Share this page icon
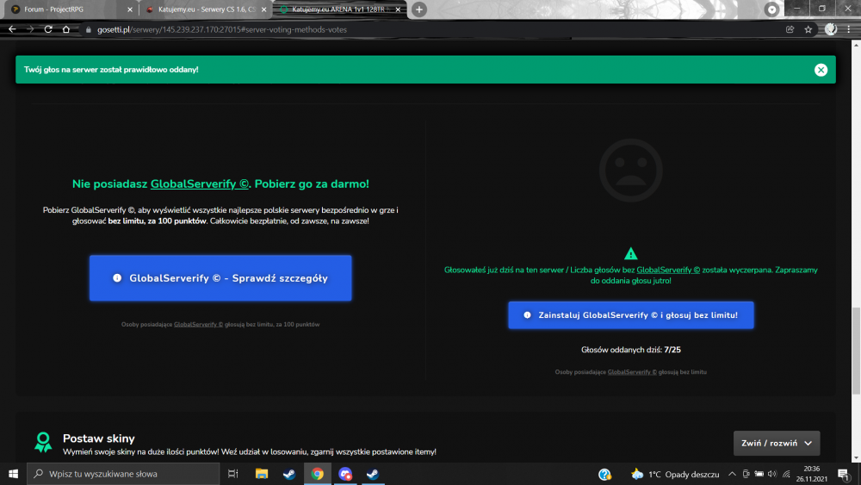The height and width of the screenshot is (485, 861). [790, 29]
